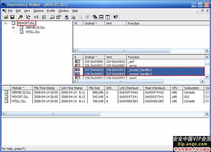The height and width of the screenshot is (152, 211).
Task: Click the imports list scroll left arrow
Action: point(75,50)
